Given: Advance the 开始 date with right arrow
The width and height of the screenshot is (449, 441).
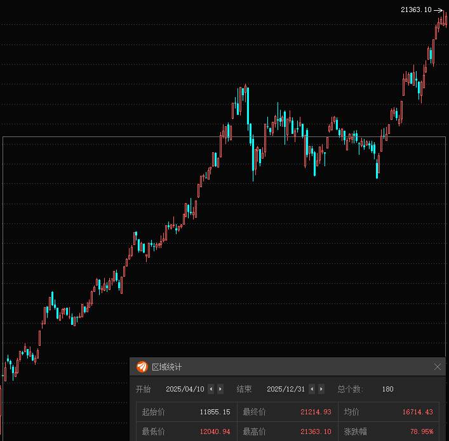Looking at the screenshot, I should [x=220, y=389].
